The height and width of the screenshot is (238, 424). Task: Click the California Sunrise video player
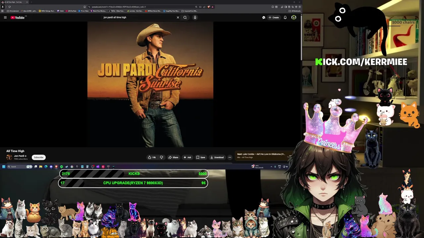[x=150, y=84]
